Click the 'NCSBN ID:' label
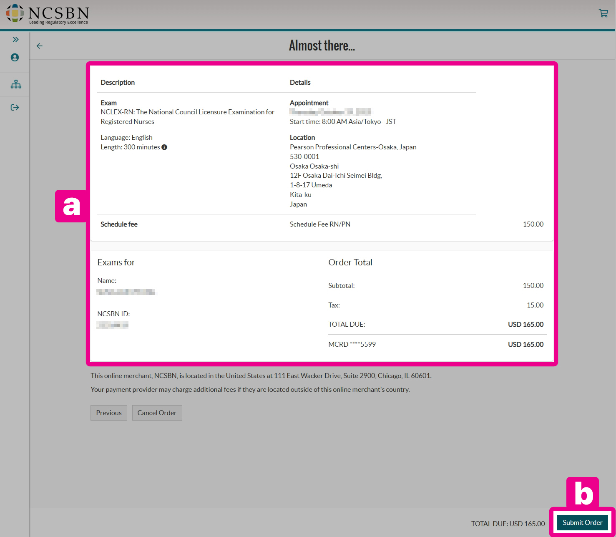The width and height of the screenshot is (616, 537). pos(113,314)
